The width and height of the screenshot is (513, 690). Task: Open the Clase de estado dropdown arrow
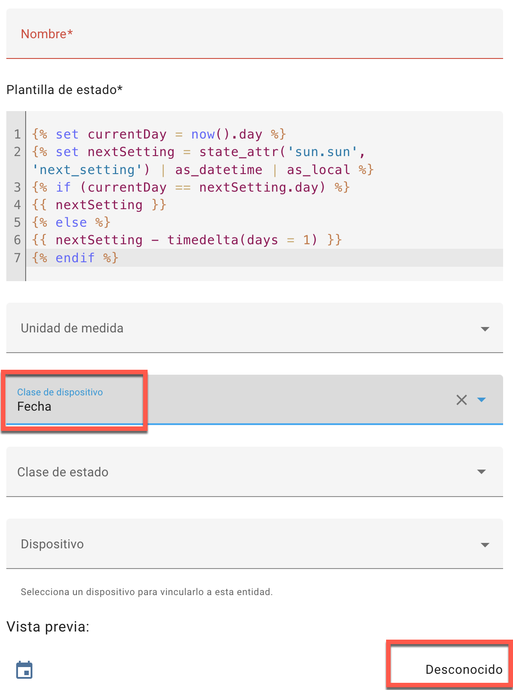pyautogui.click(x=481, y=472)
